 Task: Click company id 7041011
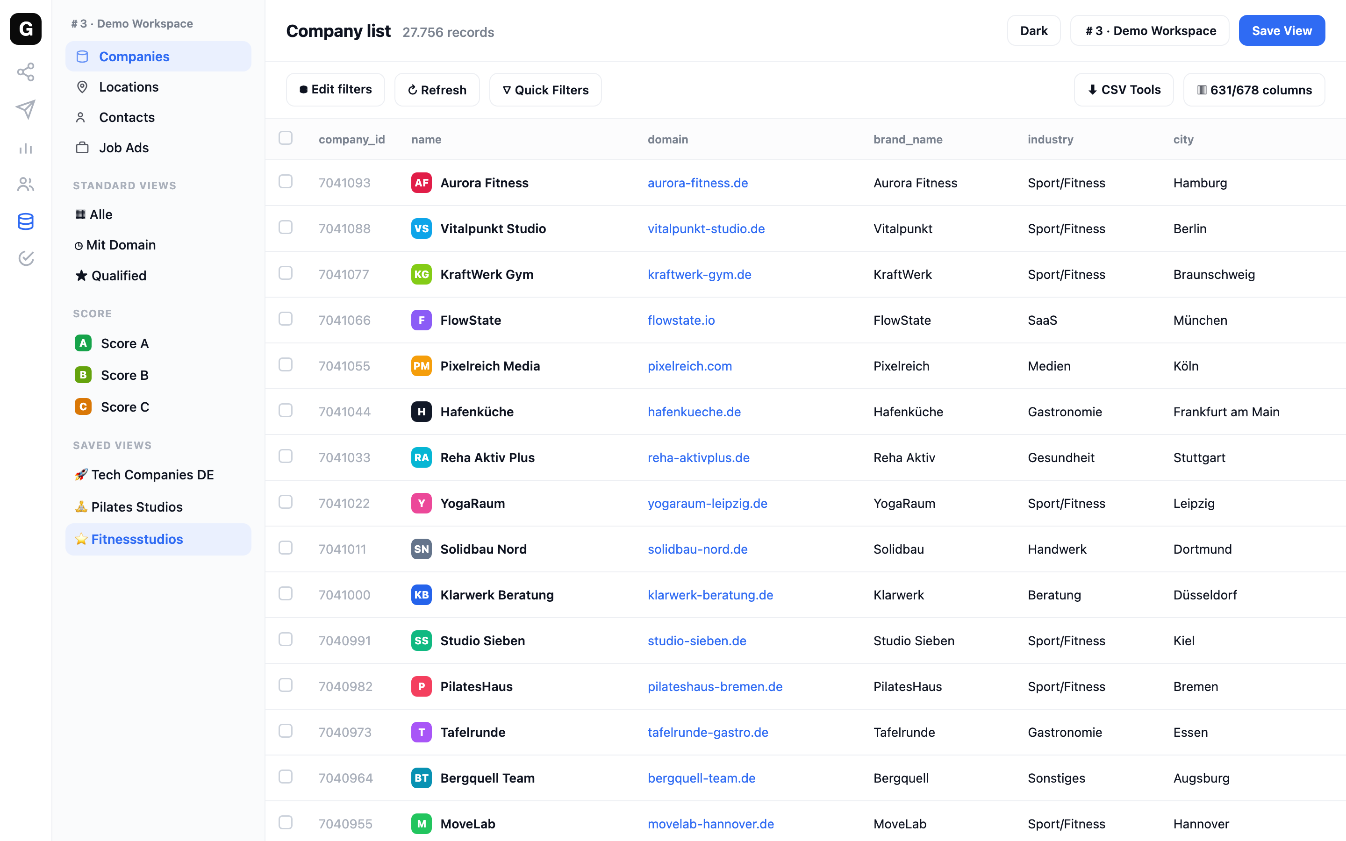342,549
